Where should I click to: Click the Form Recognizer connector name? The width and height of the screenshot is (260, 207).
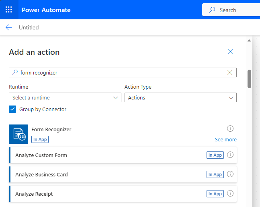point(51,129)
